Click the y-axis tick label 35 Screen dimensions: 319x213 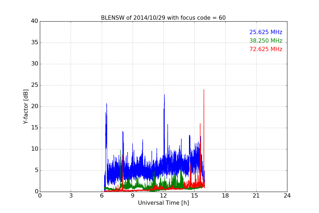pos(34,43)
